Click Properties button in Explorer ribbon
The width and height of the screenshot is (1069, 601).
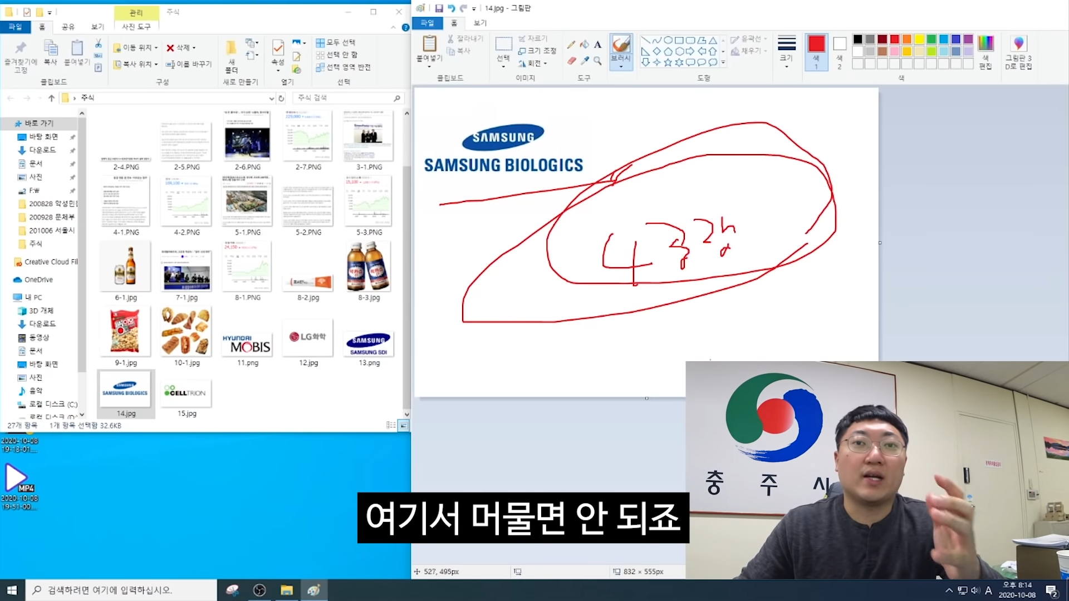(x=278, y=55)
